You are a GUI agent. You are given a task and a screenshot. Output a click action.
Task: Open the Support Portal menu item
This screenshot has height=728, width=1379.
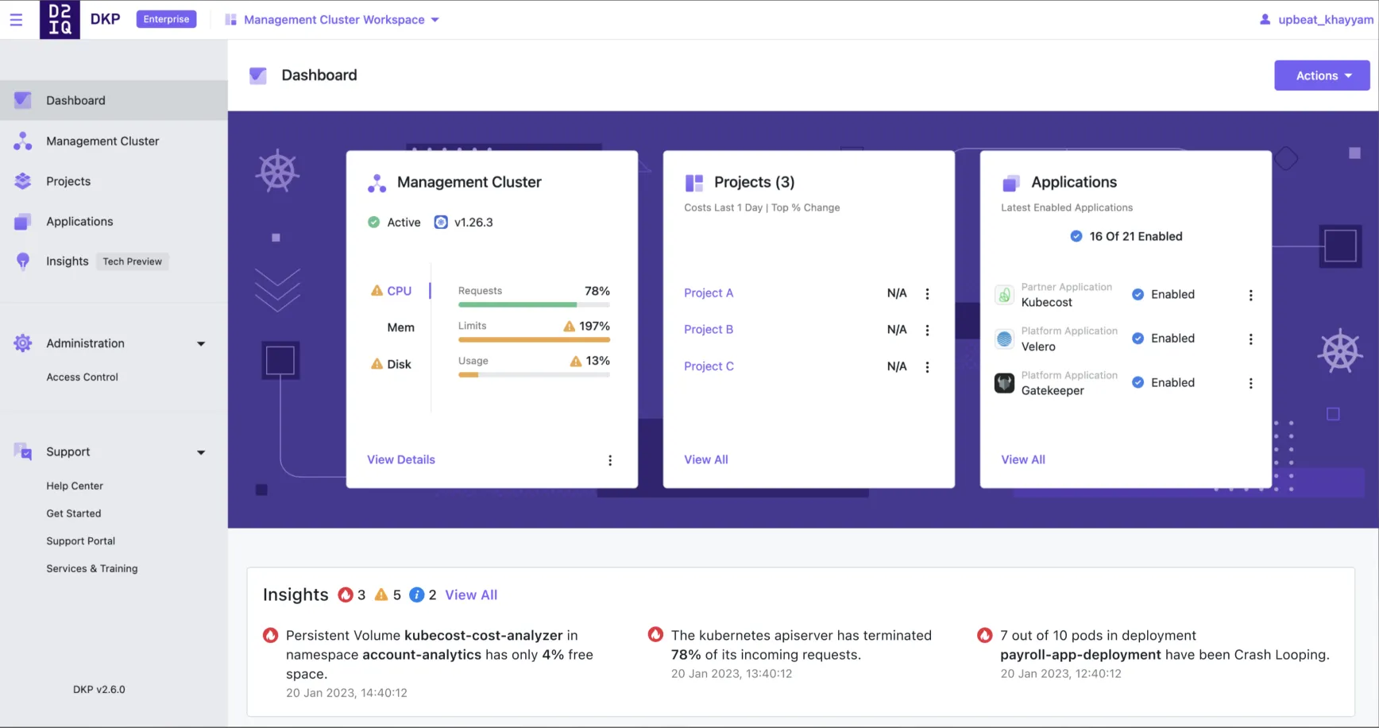point(80,540)
